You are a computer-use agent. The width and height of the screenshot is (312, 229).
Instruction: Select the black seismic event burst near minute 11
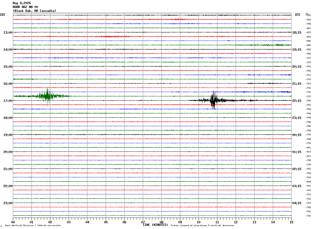pos(214,100)
